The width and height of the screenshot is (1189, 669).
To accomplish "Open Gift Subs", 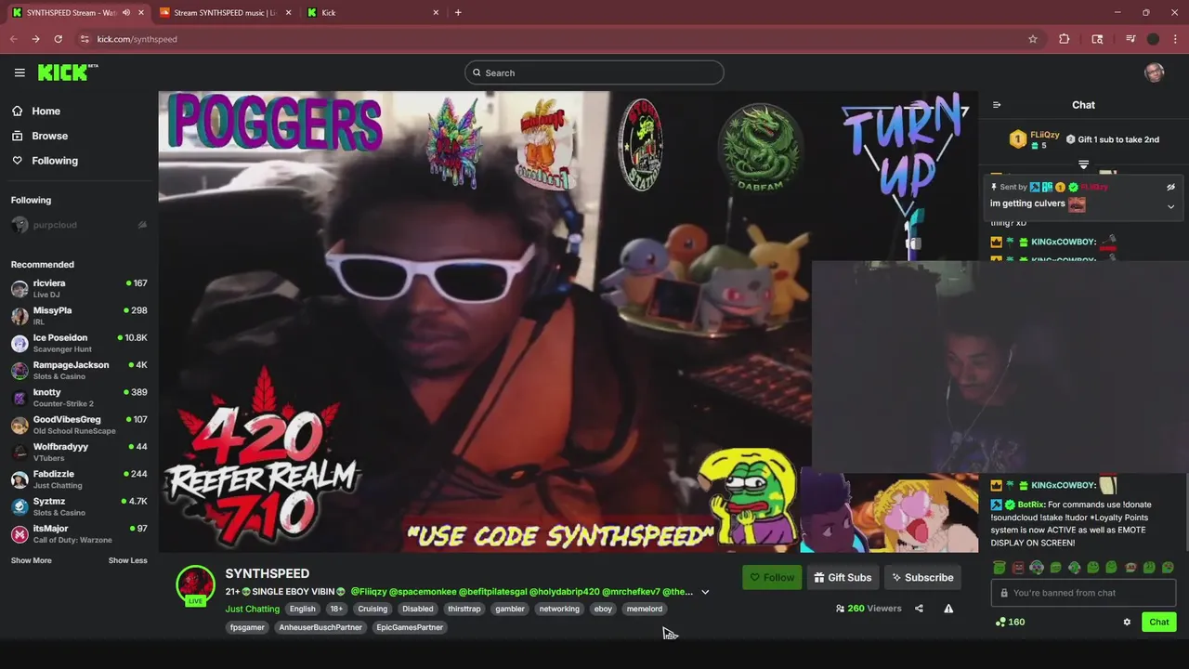I will 843,577.
